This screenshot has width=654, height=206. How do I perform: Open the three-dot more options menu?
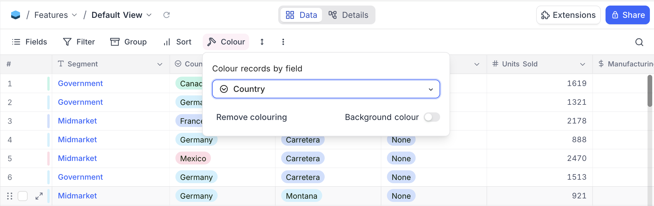click(283, 42)
